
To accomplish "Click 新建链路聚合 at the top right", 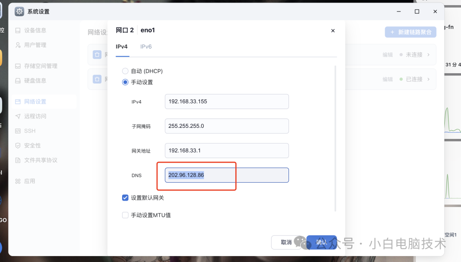I will click(410, 32).
